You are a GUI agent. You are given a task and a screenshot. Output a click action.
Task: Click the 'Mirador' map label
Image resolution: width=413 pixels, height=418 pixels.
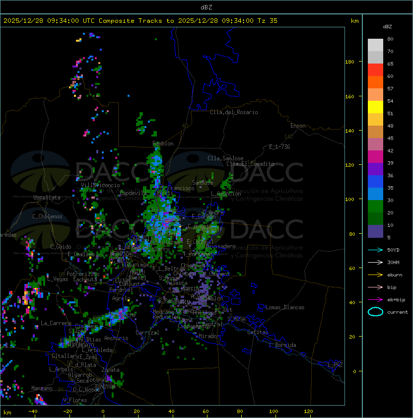(x=209, y=336)
